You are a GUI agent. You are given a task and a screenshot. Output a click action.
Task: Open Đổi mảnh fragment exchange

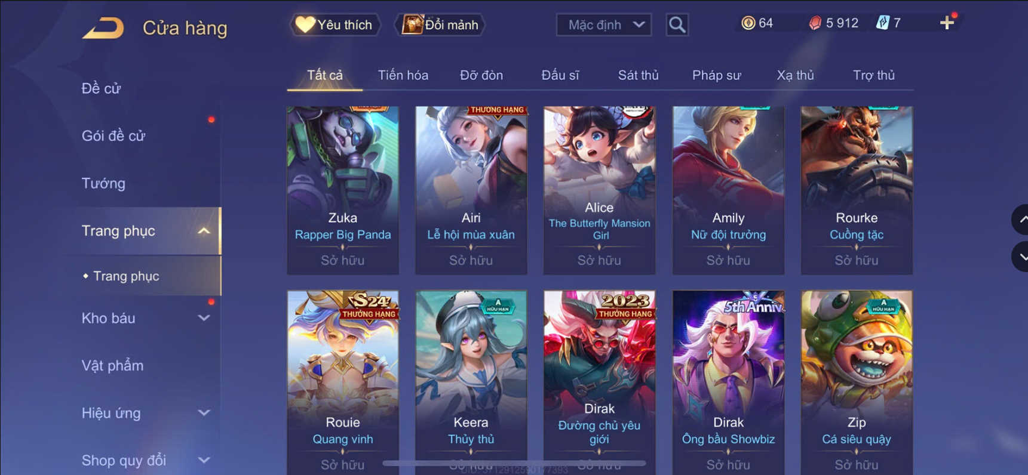point(440,25)
